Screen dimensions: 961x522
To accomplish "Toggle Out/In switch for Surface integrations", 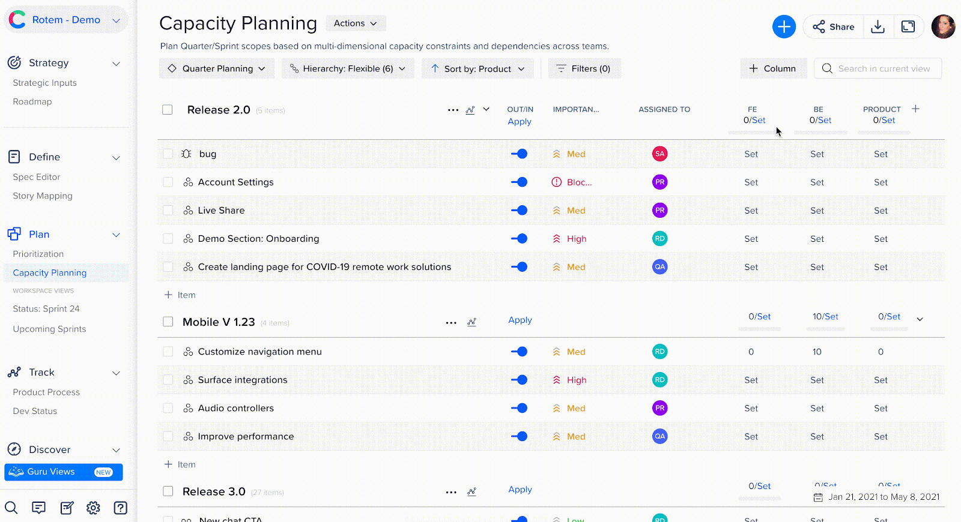I will tap(519, 380).
